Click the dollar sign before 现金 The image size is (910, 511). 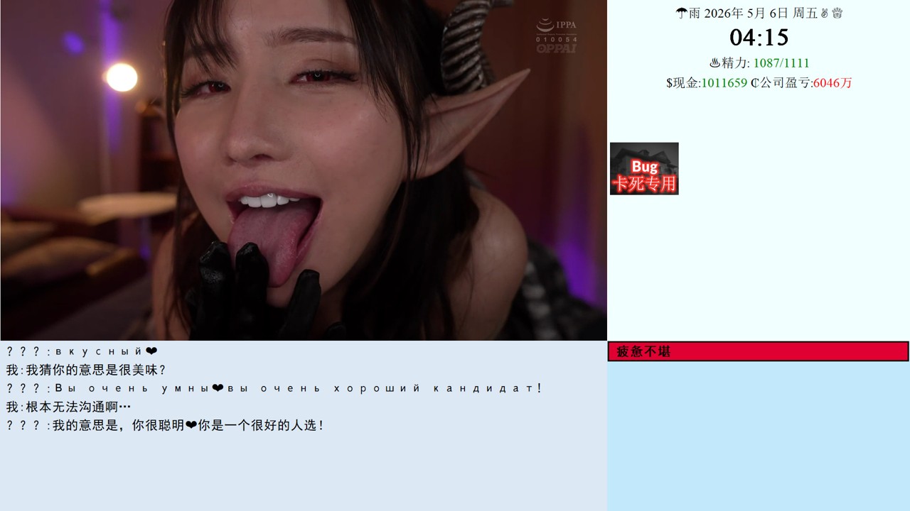coord(669,83)
